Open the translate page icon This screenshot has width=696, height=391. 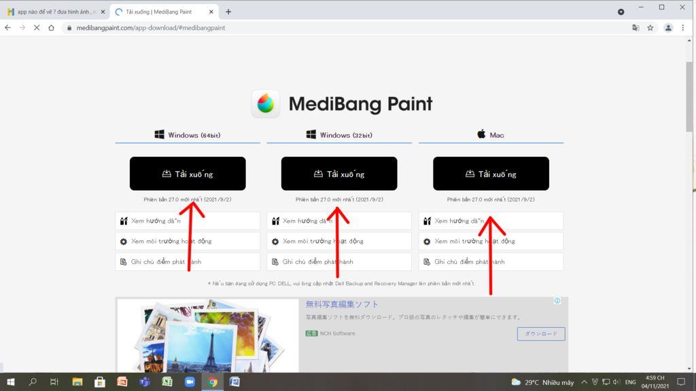point(636,28)
